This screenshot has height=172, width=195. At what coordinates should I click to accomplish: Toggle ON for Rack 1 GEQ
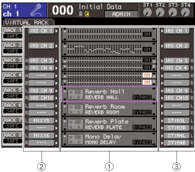click(147, 34)
